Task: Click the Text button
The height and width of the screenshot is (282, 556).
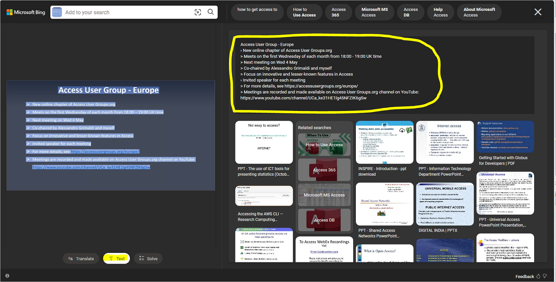Action: click(116, 258)
